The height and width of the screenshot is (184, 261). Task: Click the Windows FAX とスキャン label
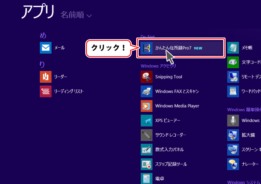(x=177, y=91)
